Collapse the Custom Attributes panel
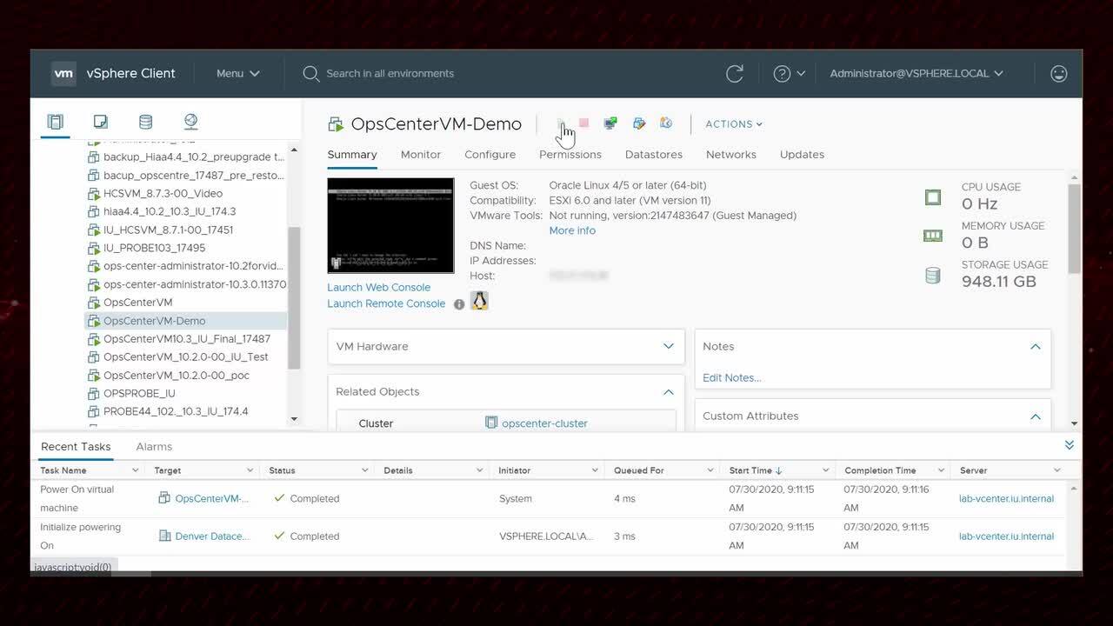This screenshot has height=626, width=1113. [x=1036, y=416]
